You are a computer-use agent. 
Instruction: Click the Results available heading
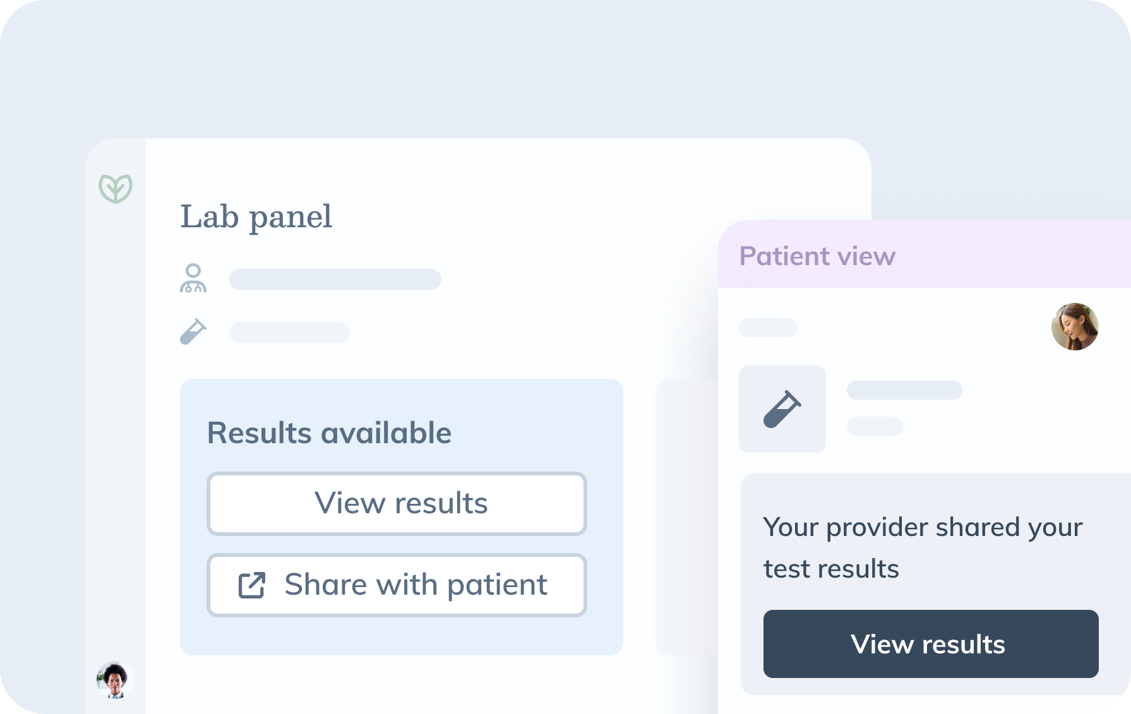[x=330, y=433]
